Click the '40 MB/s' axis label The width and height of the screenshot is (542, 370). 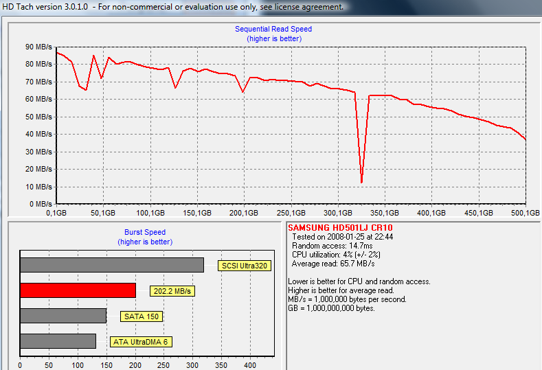point(38,134)
